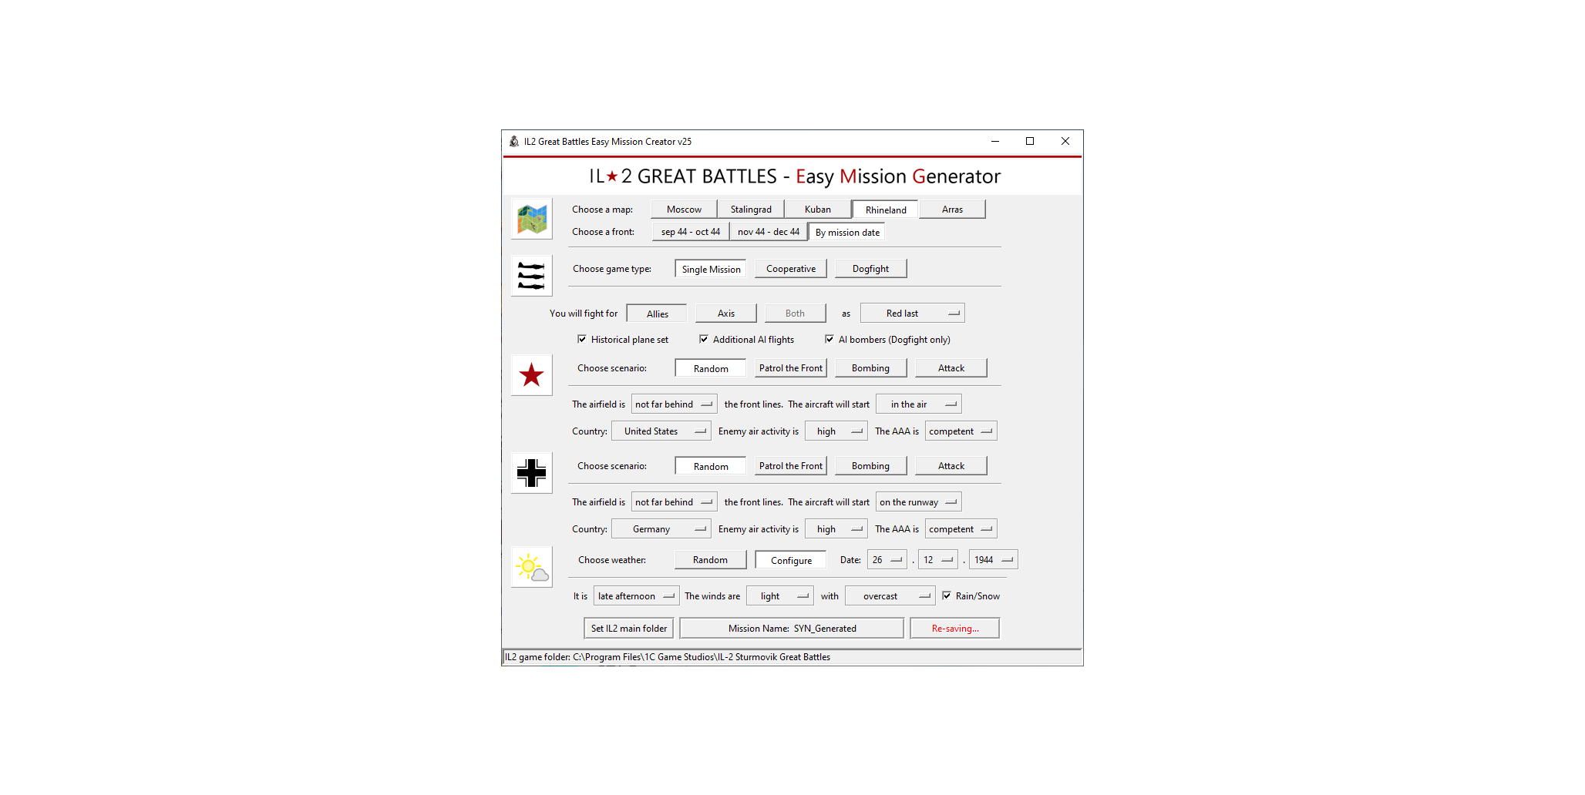The image size is (1585, 795).
Task: Select the Rhineland map
Action: point(886,210)
